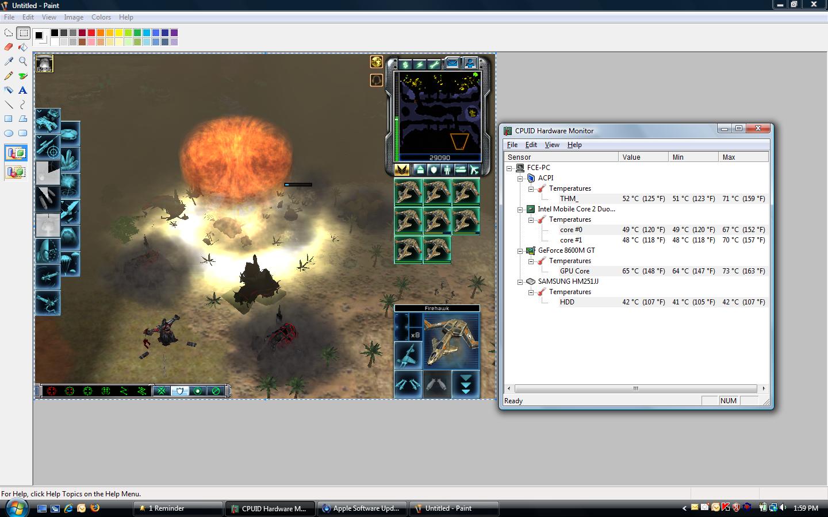This screenshot has width=828, height=517.
Task: Collapse the GeForce 8600M GT node
Action: click(x=520, y=251)
